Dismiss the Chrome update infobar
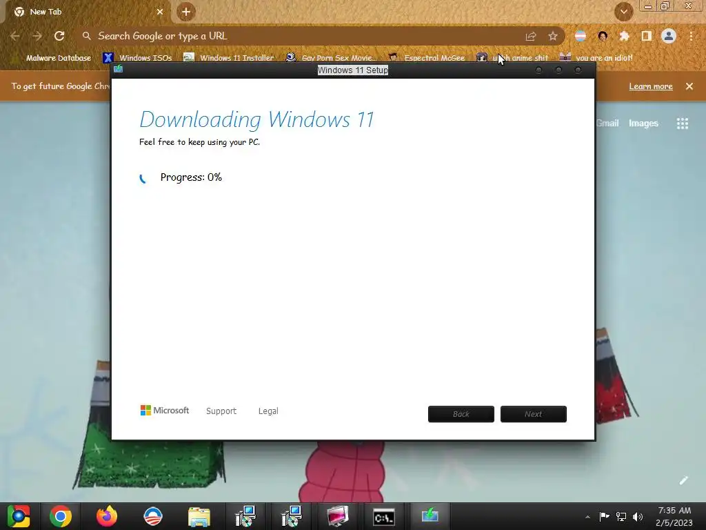 point(689,86)
